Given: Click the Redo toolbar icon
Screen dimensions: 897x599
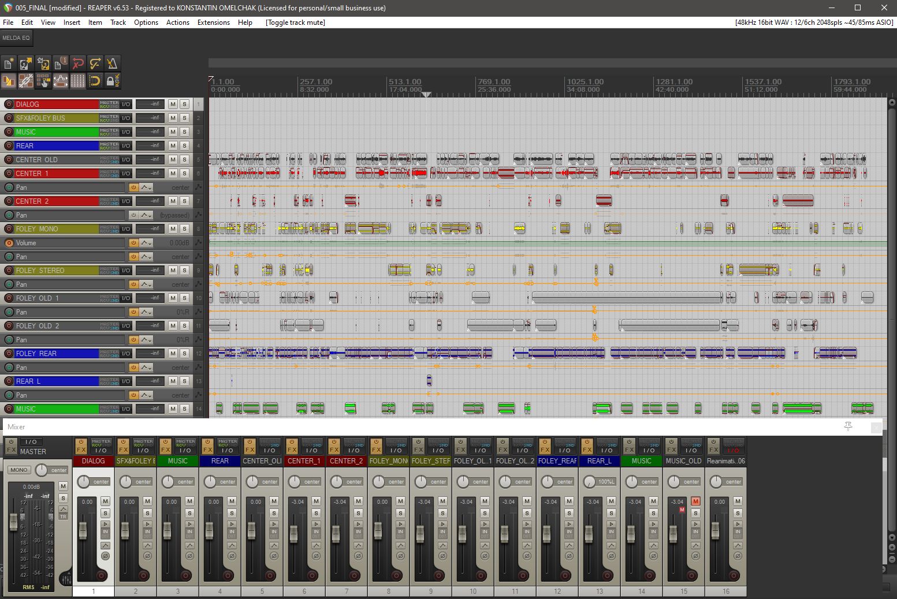Looking at the screenshot, I should pos(95,63).
